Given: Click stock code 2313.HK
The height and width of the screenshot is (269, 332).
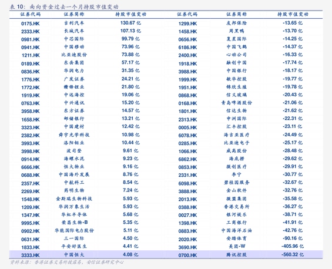Looking at the screenshot, I should (x=187, y=119).
